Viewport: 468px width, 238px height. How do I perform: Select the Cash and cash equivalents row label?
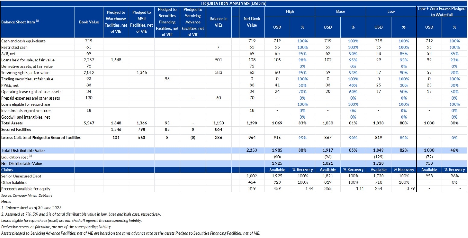(23, 41)
